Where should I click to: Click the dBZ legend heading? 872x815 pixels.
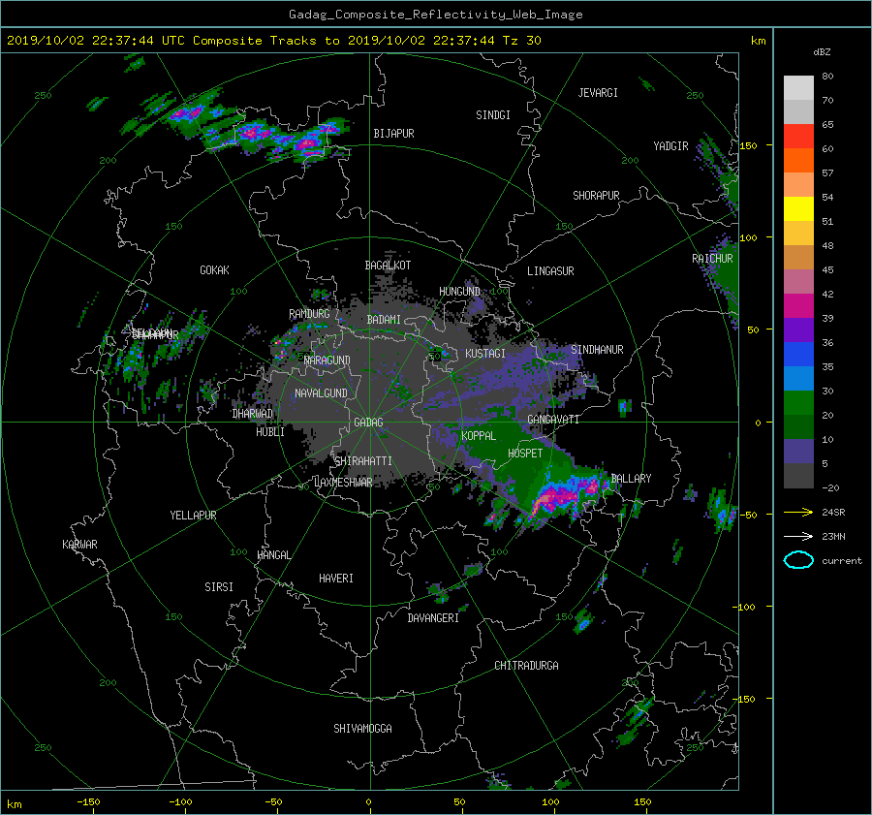click(x=822, y=52)
